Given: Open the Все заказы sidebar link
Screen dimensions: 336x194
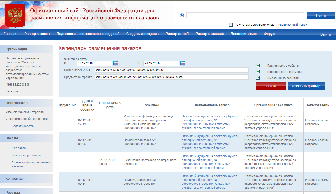Looking at the screenshot, I should coord(20,148).
